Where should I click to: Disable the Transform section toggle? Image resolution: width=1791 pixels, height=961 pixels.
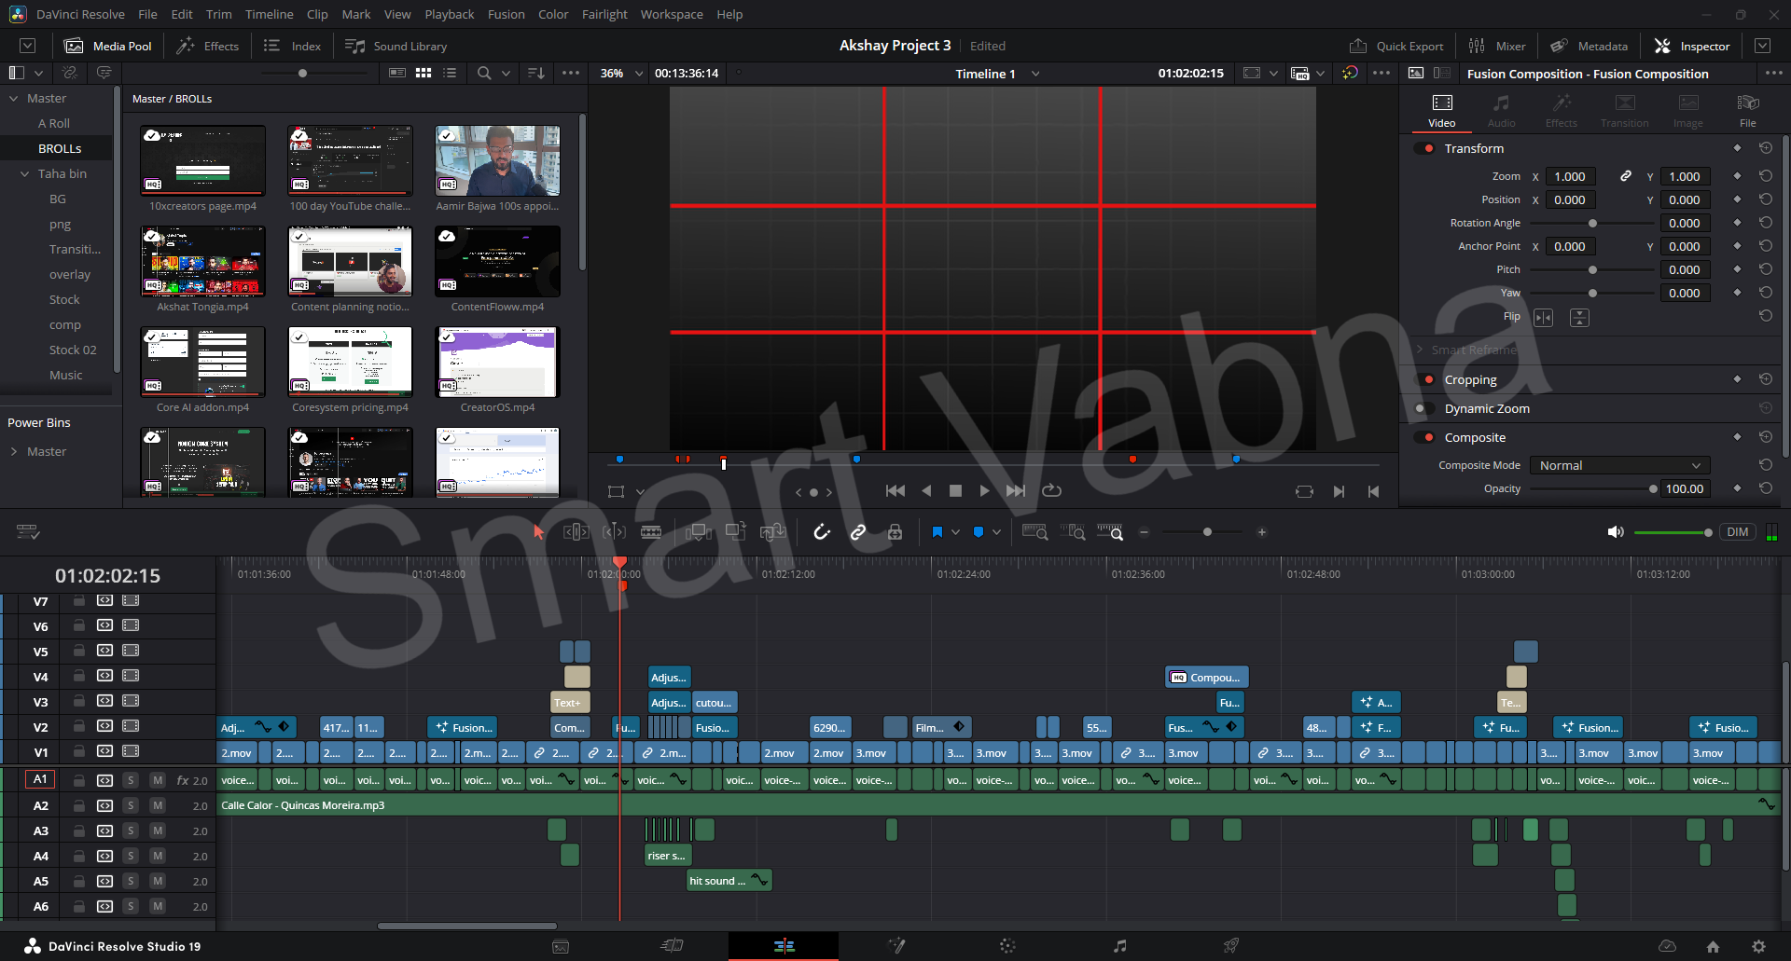(1424, 148)
